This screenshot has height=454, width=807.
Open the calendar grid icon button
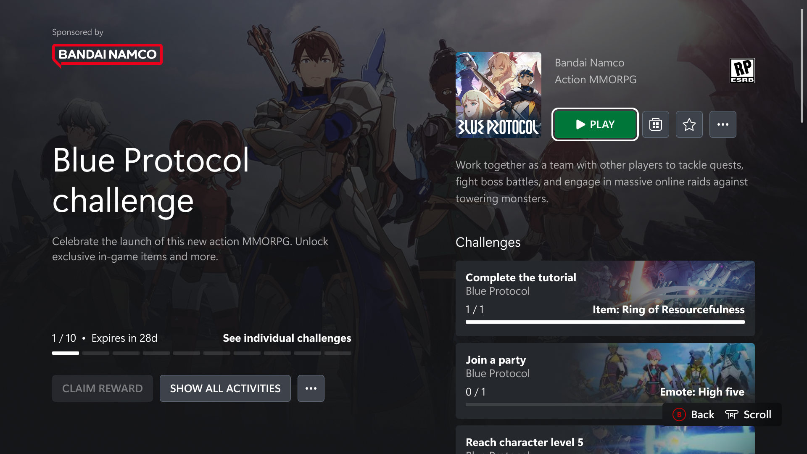coord(655,124)
